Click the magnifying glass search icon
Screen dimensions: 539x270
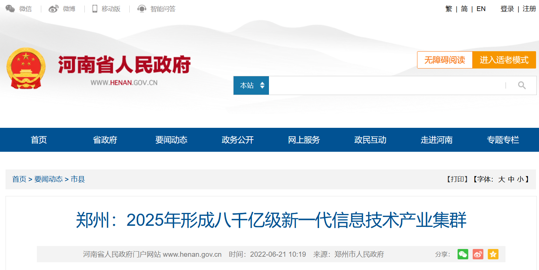(522, 85)
